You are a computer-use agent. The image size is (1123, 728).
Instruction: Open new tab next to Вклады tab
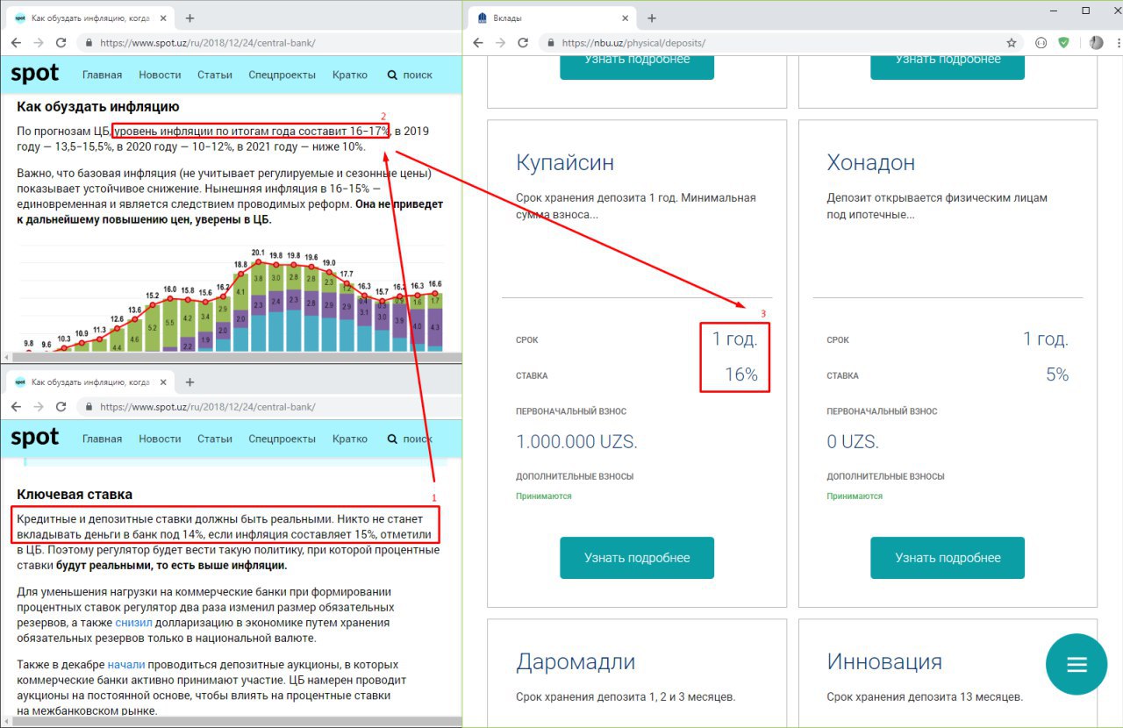[651, 18]
